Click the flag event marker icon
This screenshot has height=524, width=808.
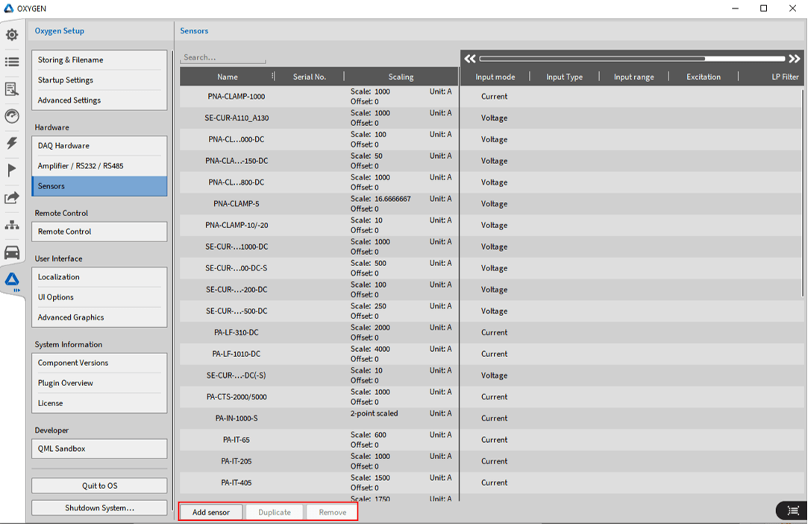click(x=12, y=171)
